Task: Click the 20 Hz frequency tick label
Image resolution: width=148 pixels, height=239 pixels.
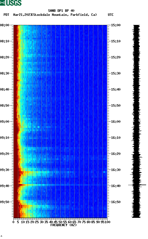Action: click(x=32, y=222)
